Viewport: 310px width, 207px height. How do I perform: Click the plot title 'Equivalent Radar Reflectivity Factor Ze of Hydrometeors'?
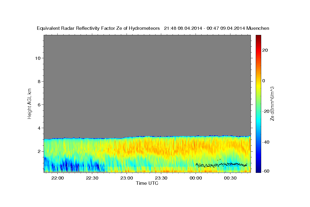pyautogui.click(x=98, y=28)
